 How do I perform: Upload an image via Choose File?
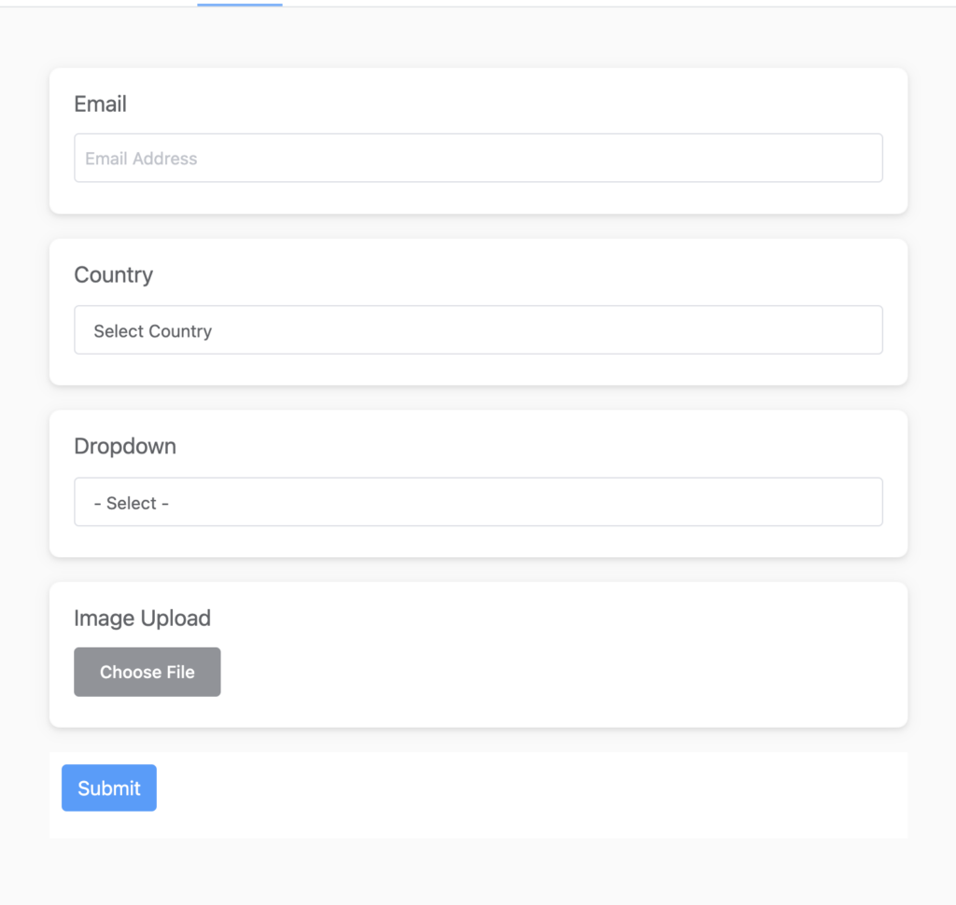tap(147, 672)
